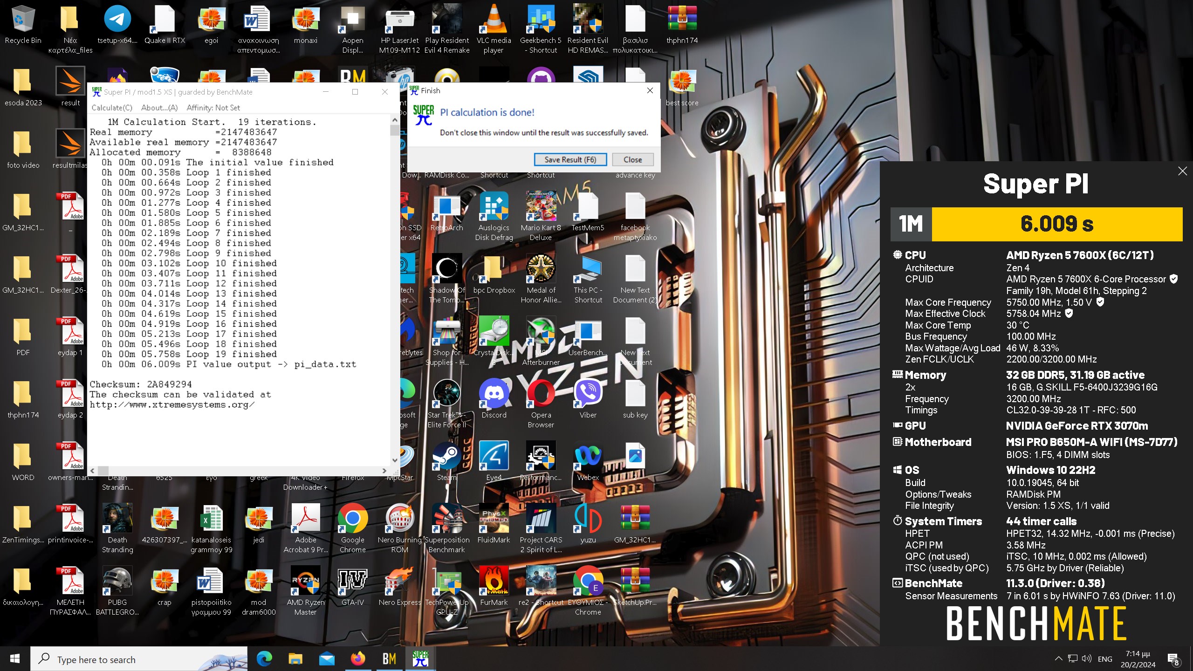Select VLC media player desktop icon
The height and width of the screenshot is (671, 1193).
point(494,29)
